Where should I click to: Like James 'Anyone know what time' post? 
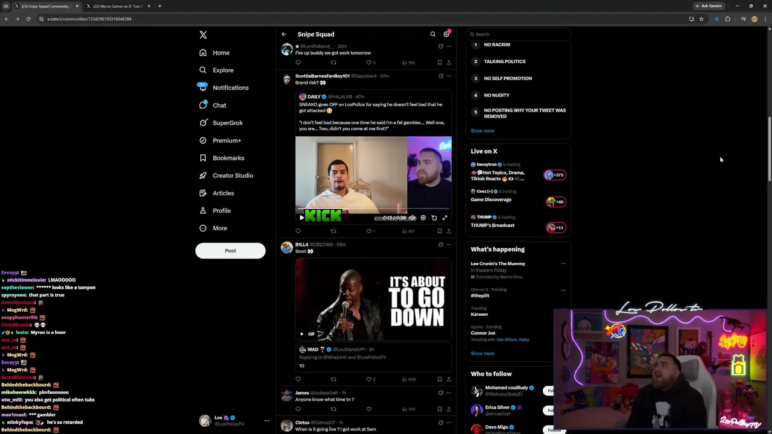point(369,409)
